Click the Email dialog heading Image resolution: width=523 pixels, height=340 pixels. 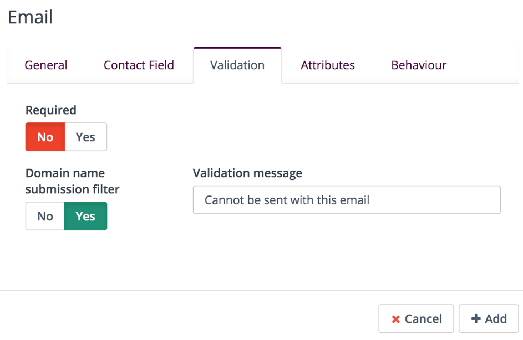[31, 17]
